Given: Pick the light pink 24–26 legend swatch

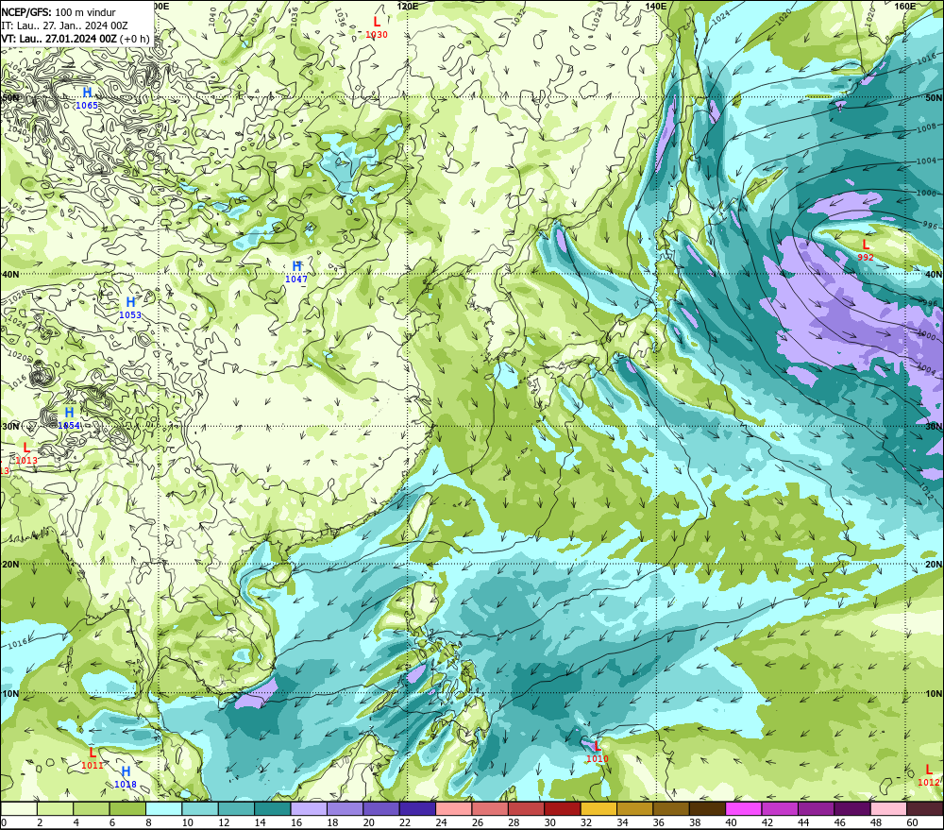Looking at the screenshot, I should [454, 809].
